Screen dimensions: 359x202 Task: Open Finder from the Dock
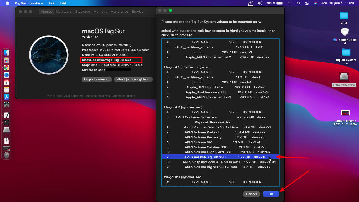tap(7, 53)
